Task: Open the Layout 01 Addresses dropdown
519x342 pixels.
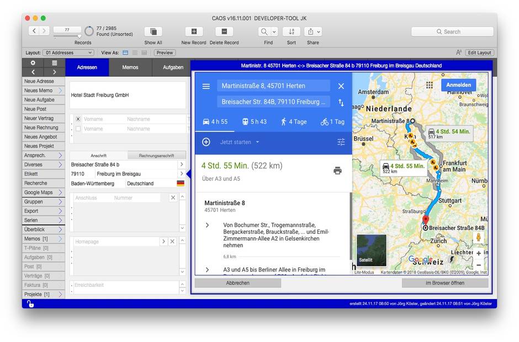Action: (x=68, y=52)
